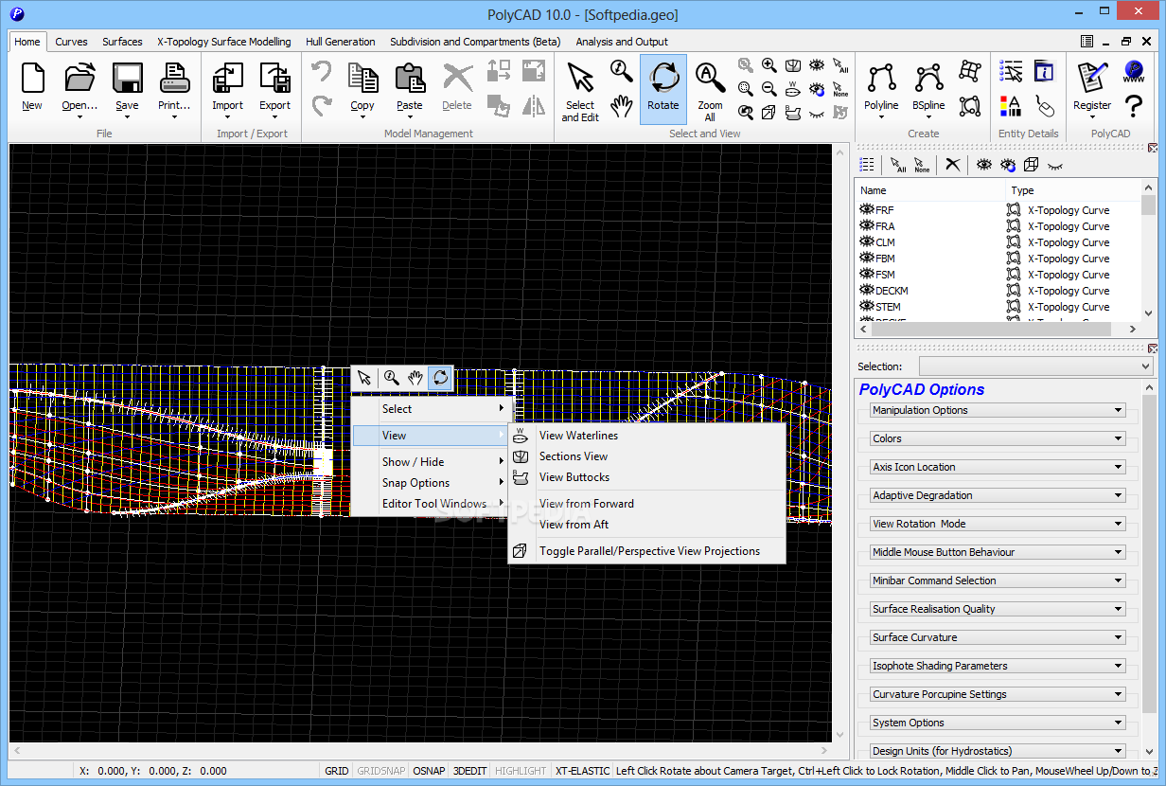
Task: Click the ribbon Sections View icon
Action: 793,65
